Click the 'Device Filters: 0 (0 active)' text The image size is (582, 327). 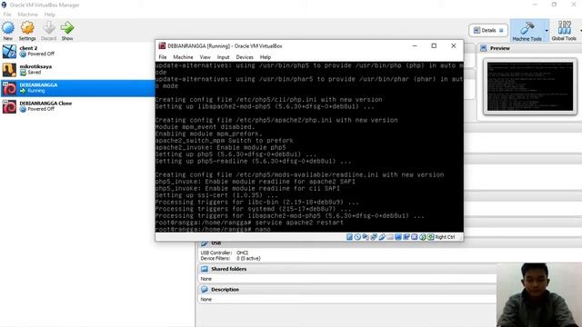pos(230,258)
